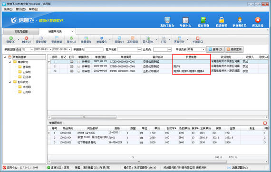Click the 高级查询 button beside the filters

tap(234, 49)
